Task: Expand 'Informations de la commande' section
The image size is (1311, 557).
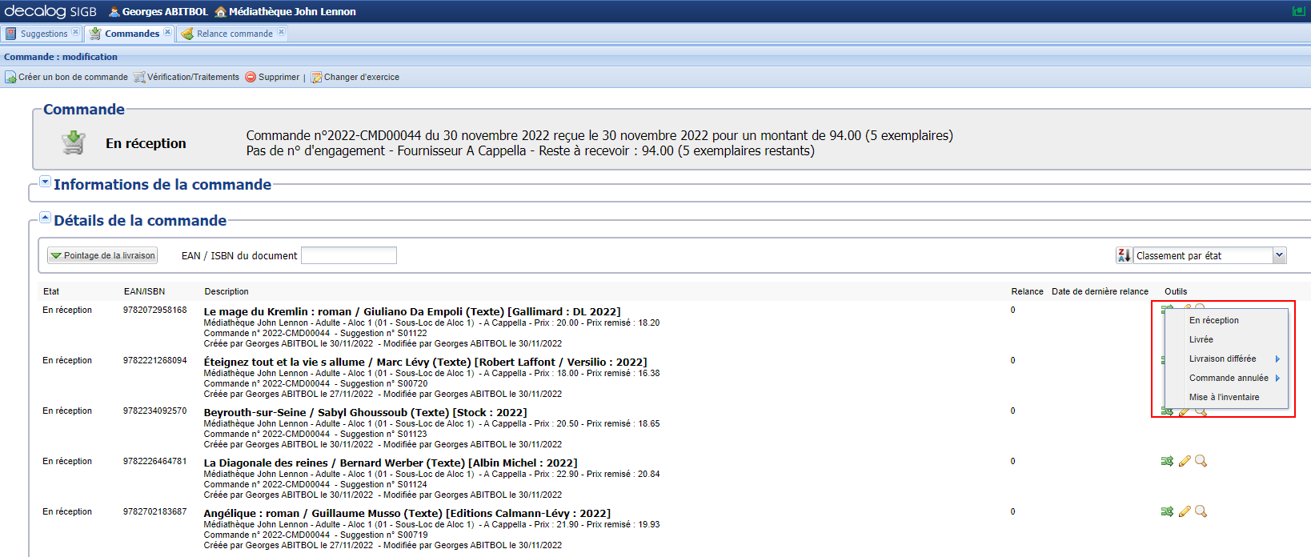Action: 45,182
